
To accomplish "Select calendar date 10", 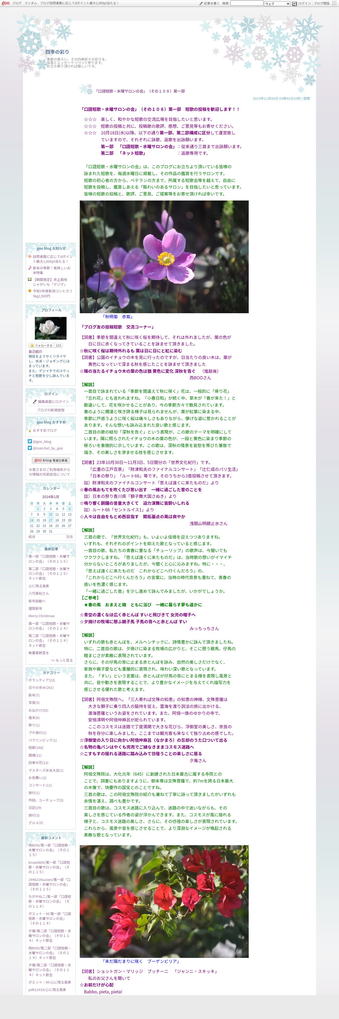I will pos(50,515).
